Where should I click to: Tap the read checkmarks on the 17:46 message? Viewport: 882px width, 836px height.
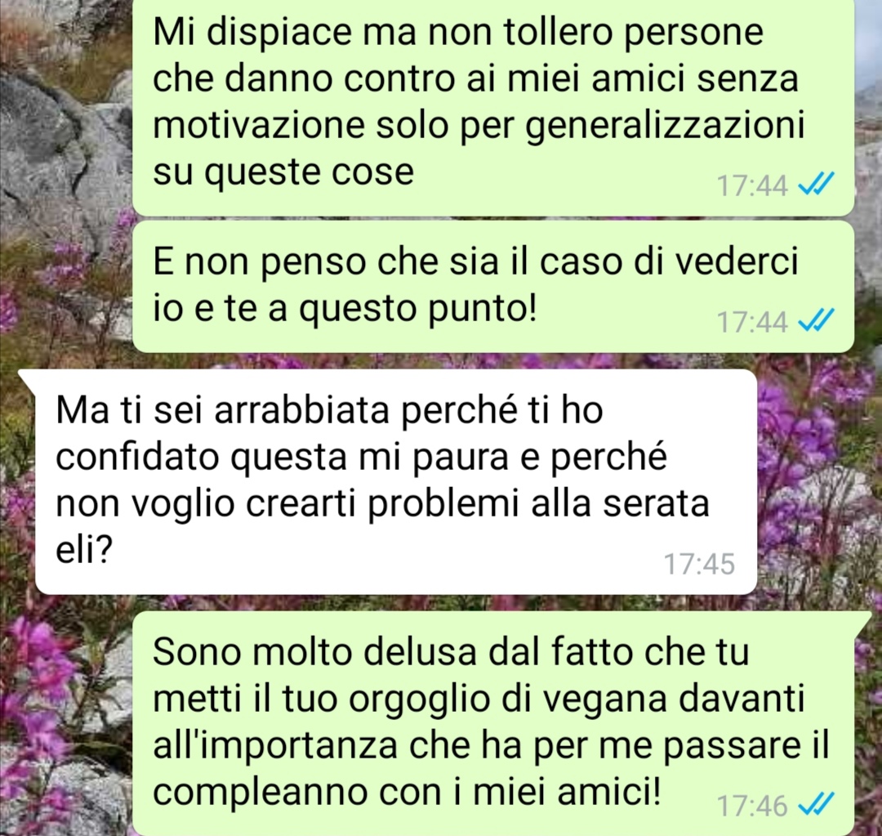click(816, 804)
